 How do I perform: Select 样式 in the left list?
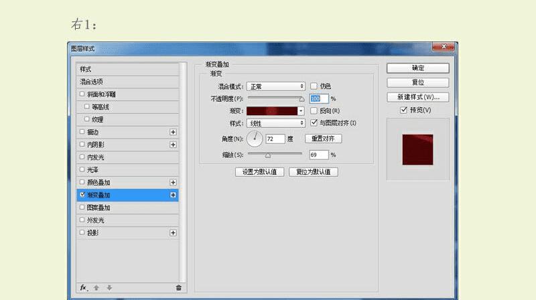(127, 69)
